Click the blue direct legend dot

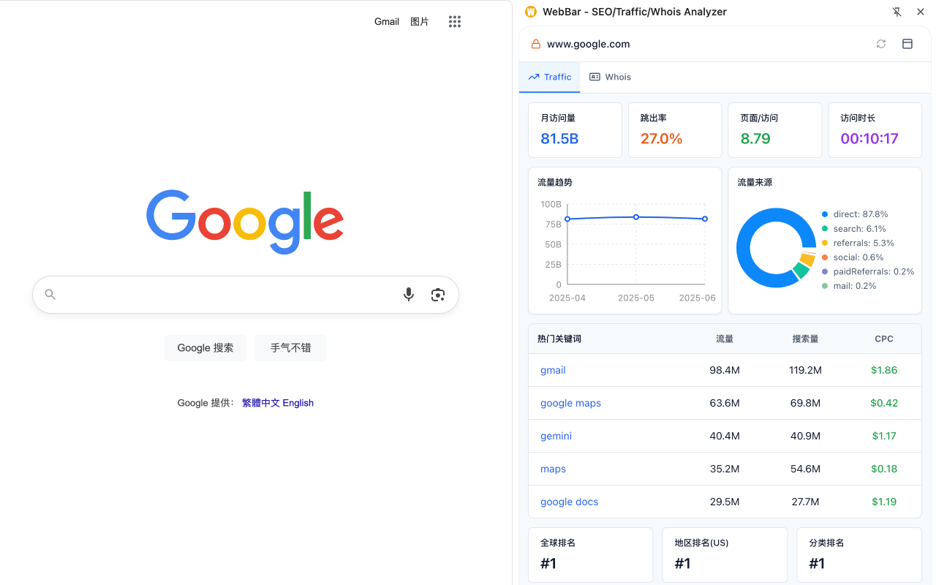pyautogui.click(x=825, y=214)
